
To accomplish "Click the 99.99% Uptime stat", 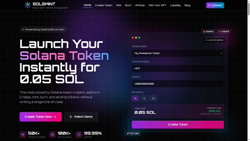I will 89,134.
